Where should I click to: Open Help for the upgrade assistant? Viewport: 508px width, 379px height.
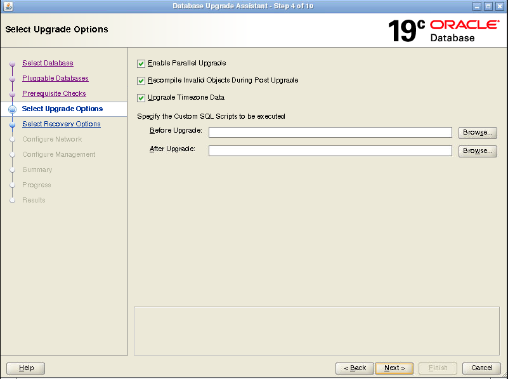[x=25, y=368]
